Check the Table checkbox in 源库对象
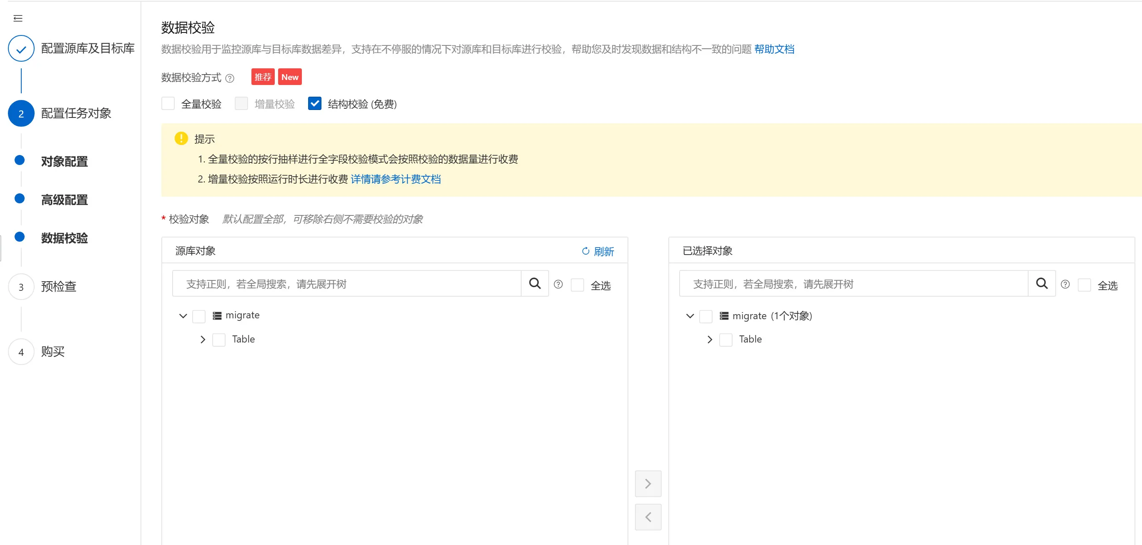This screenshot has width=1142, height=545. pos(219,340)
